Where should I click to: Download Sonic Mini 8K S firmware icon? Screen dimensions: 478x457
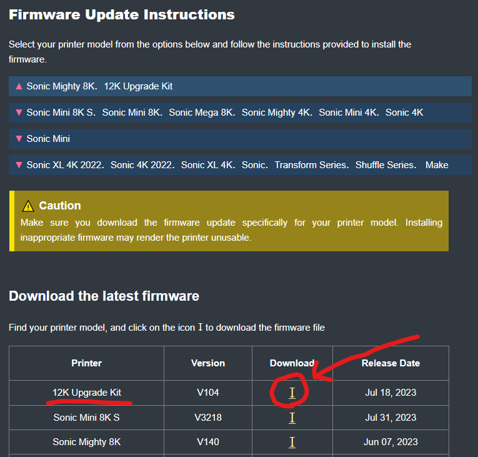coord(292,418)
